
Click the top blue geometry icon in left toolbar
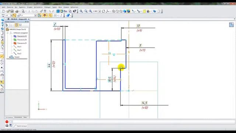click(x=2, y=20)
